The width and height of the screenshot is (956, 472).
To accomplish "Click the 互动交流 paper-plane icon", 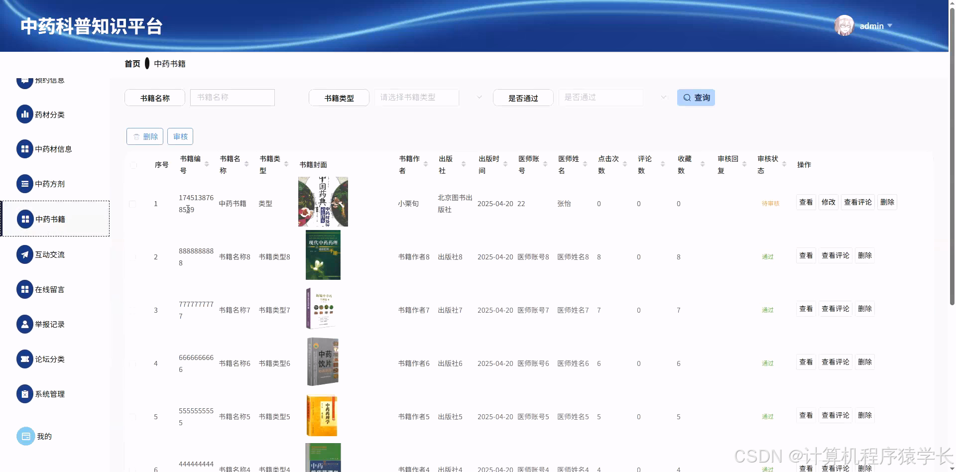I will (x=25, y=254).
